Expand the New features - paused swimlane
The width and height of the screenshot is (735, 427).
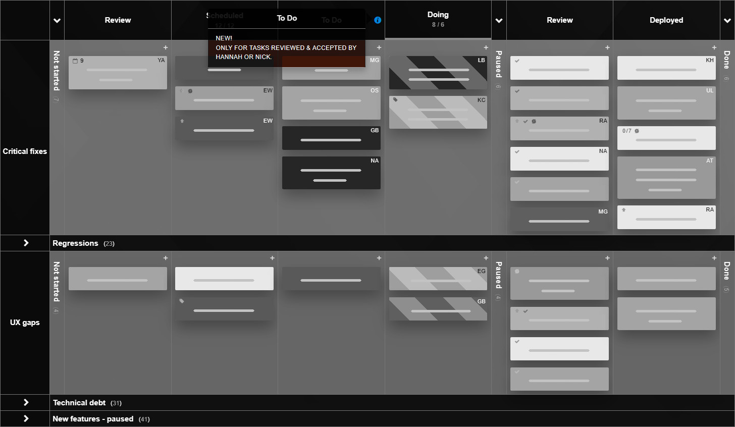[x=26, y=418]
